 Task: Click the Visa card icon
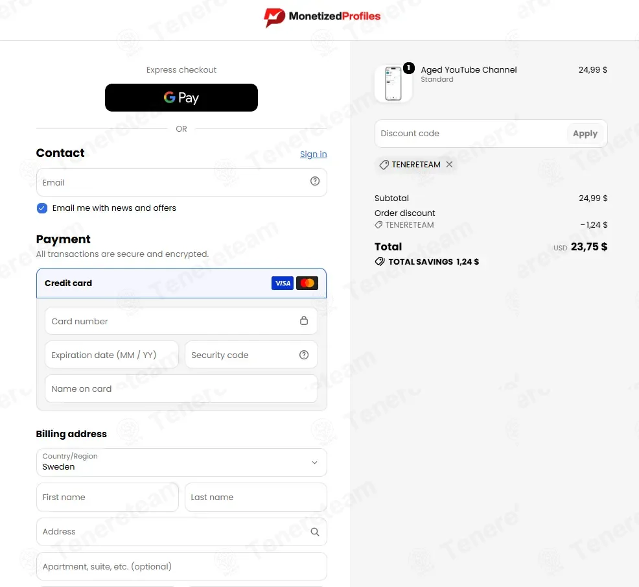point(283,283)
